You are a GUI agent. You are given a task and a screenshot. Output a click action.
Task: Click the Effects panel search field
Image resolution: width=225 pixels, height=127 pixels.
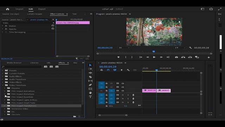21,67
